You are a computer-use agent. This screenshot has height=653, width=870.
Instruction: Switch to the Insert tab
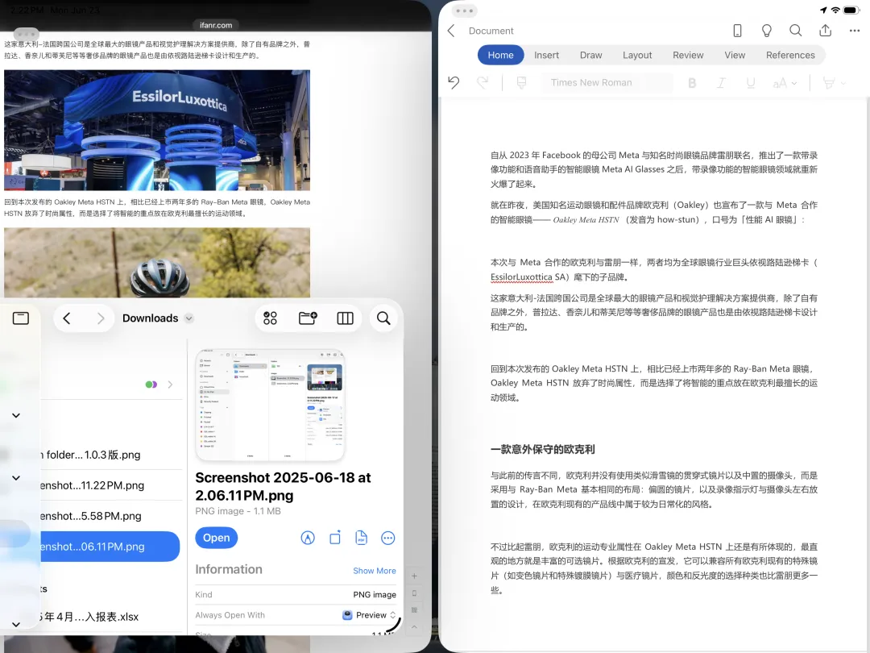click(x=546, y=55)
